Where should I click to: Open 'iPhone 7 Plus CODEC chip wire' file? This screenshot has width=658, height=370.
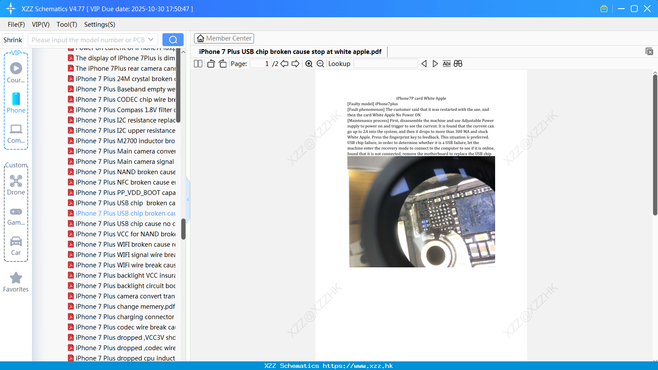click(121, 100)
